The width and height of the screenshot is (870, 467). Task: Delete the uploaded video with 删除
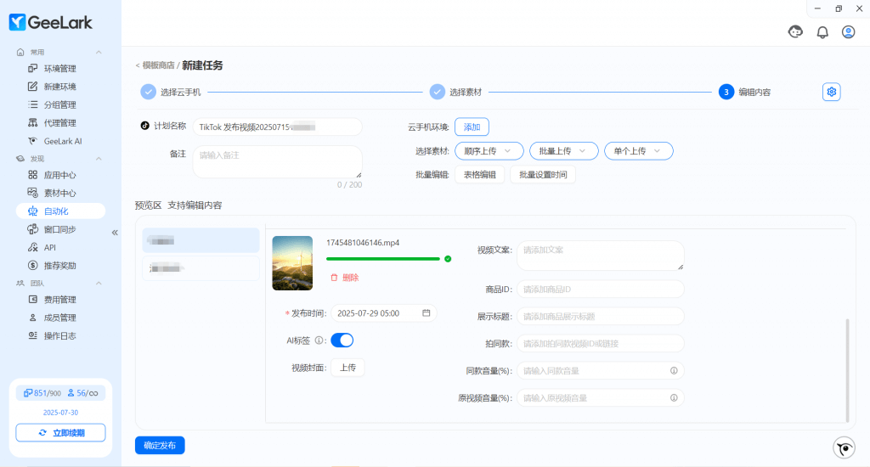click(345, 278)
